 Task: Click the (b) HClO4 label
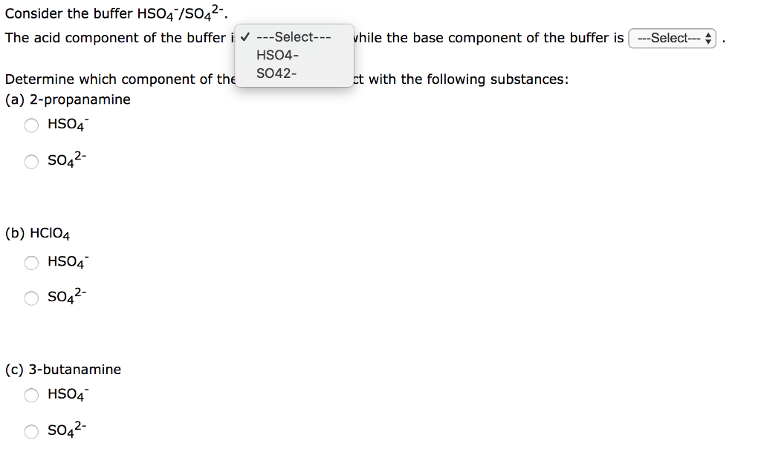pos(37,233)
